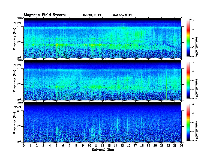Click the "-6" value on the dH/dt color scale
The height and width of the screenshot is (167, 216).
tap(193, 56)
